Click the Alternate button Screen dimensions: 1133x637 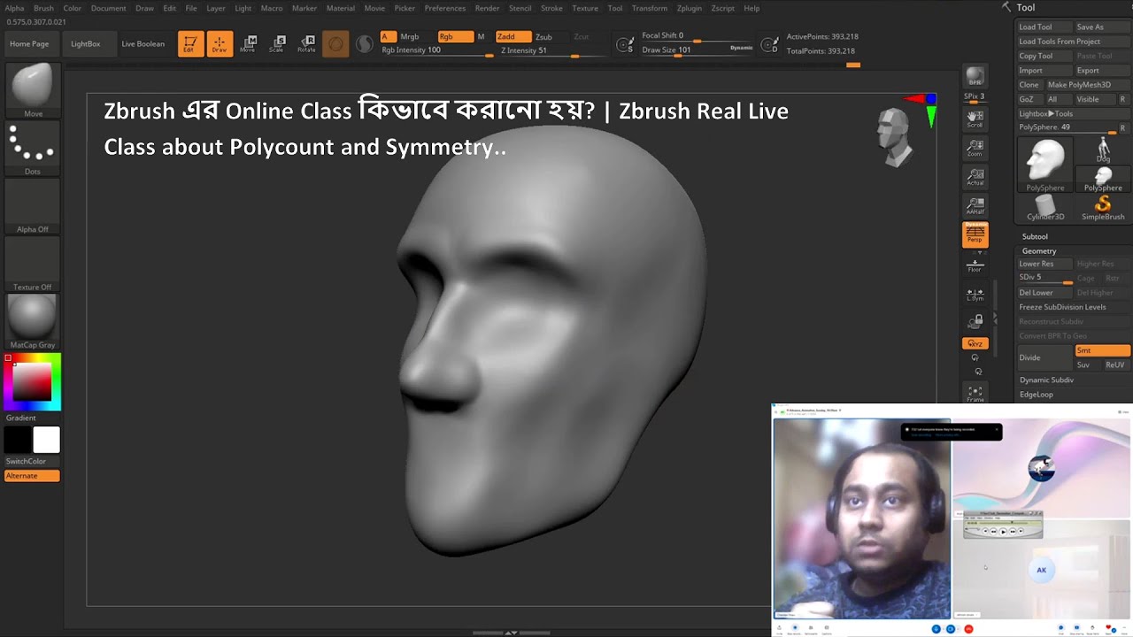pyautogui.click(x=32, y=476)
